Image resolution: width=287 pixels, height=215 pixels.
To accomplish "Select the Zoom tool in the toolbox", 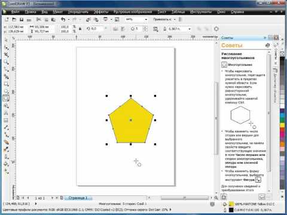I will 6,62.
